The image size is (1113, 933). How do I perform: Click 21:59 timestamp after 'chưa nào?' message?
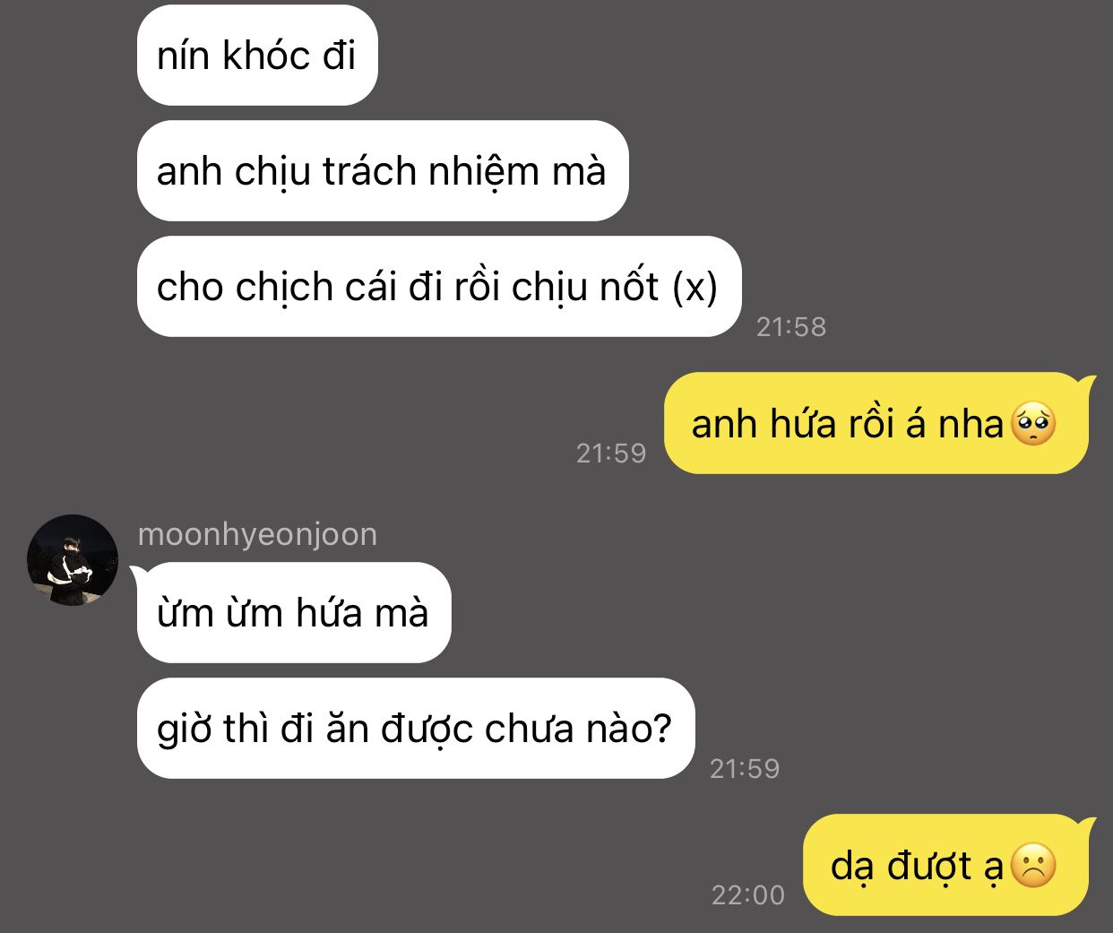[x=745, y=769]
